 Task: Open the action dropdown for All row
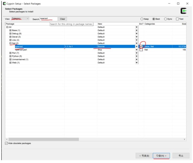point(137,27)
